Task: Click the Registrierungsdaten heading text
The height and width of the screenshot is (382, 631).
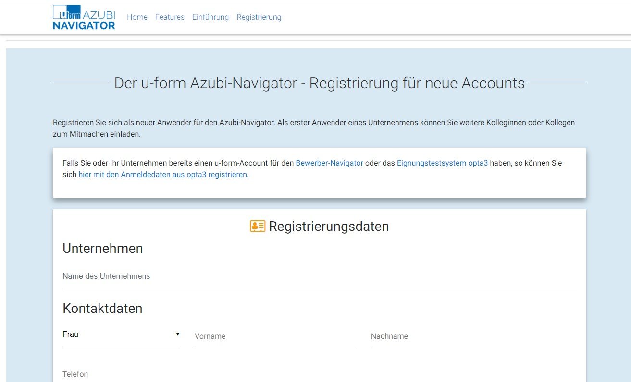Action: click(329, 227)
